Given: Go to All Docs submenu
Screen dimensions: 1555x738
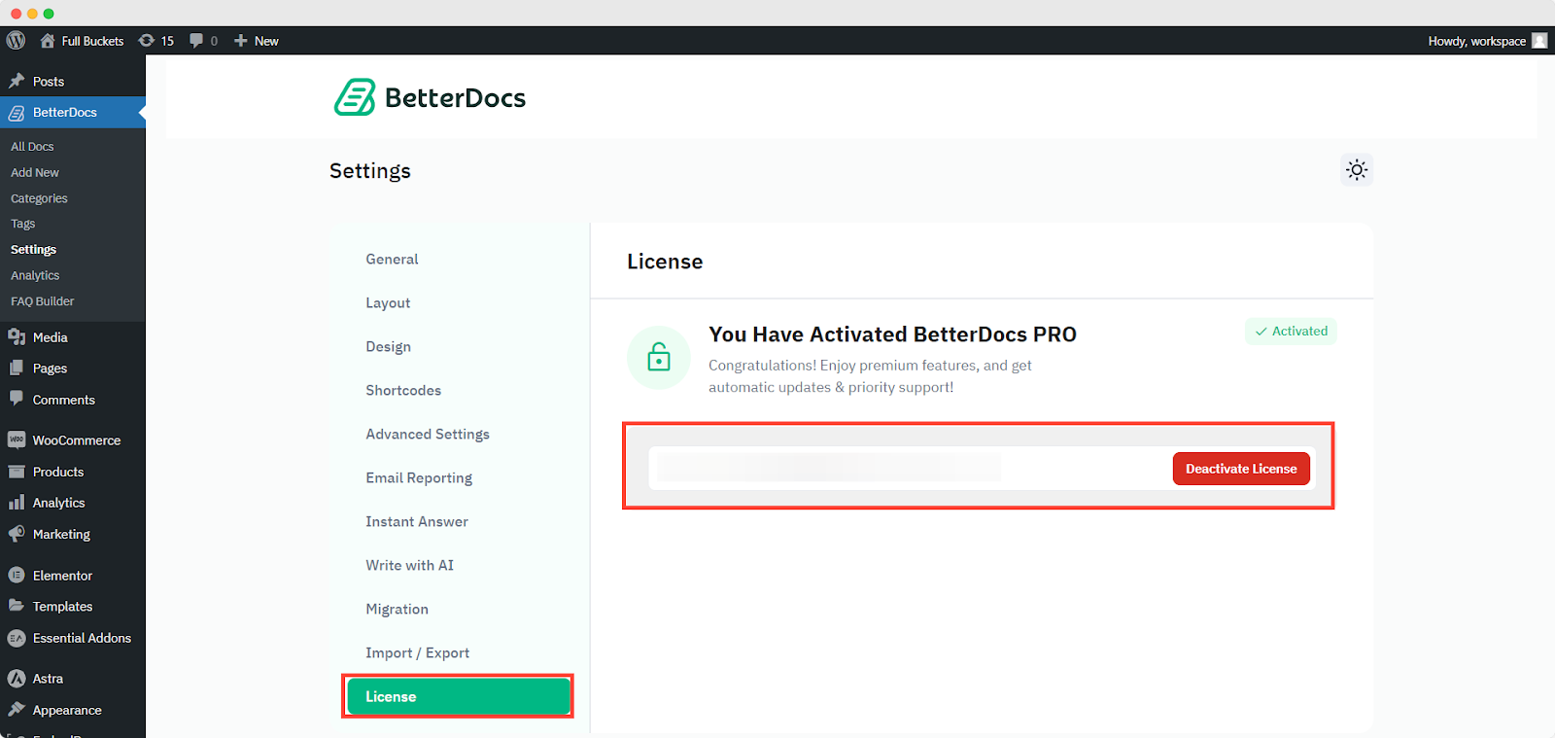Looking at the screenshot, I should [x=32, y=147].
